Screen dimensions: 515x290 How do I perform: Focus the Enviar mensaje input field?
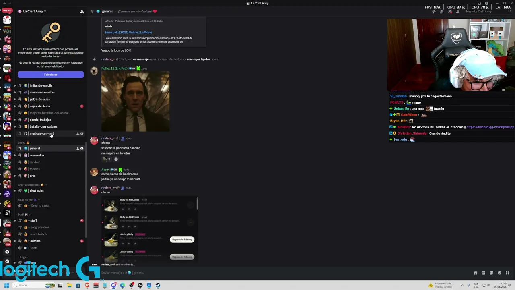coord(282,273)
